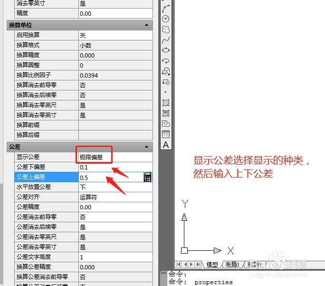Open the 公差精度 value 0.00
This screenshot has height=286, width=325.
[115, 207]
